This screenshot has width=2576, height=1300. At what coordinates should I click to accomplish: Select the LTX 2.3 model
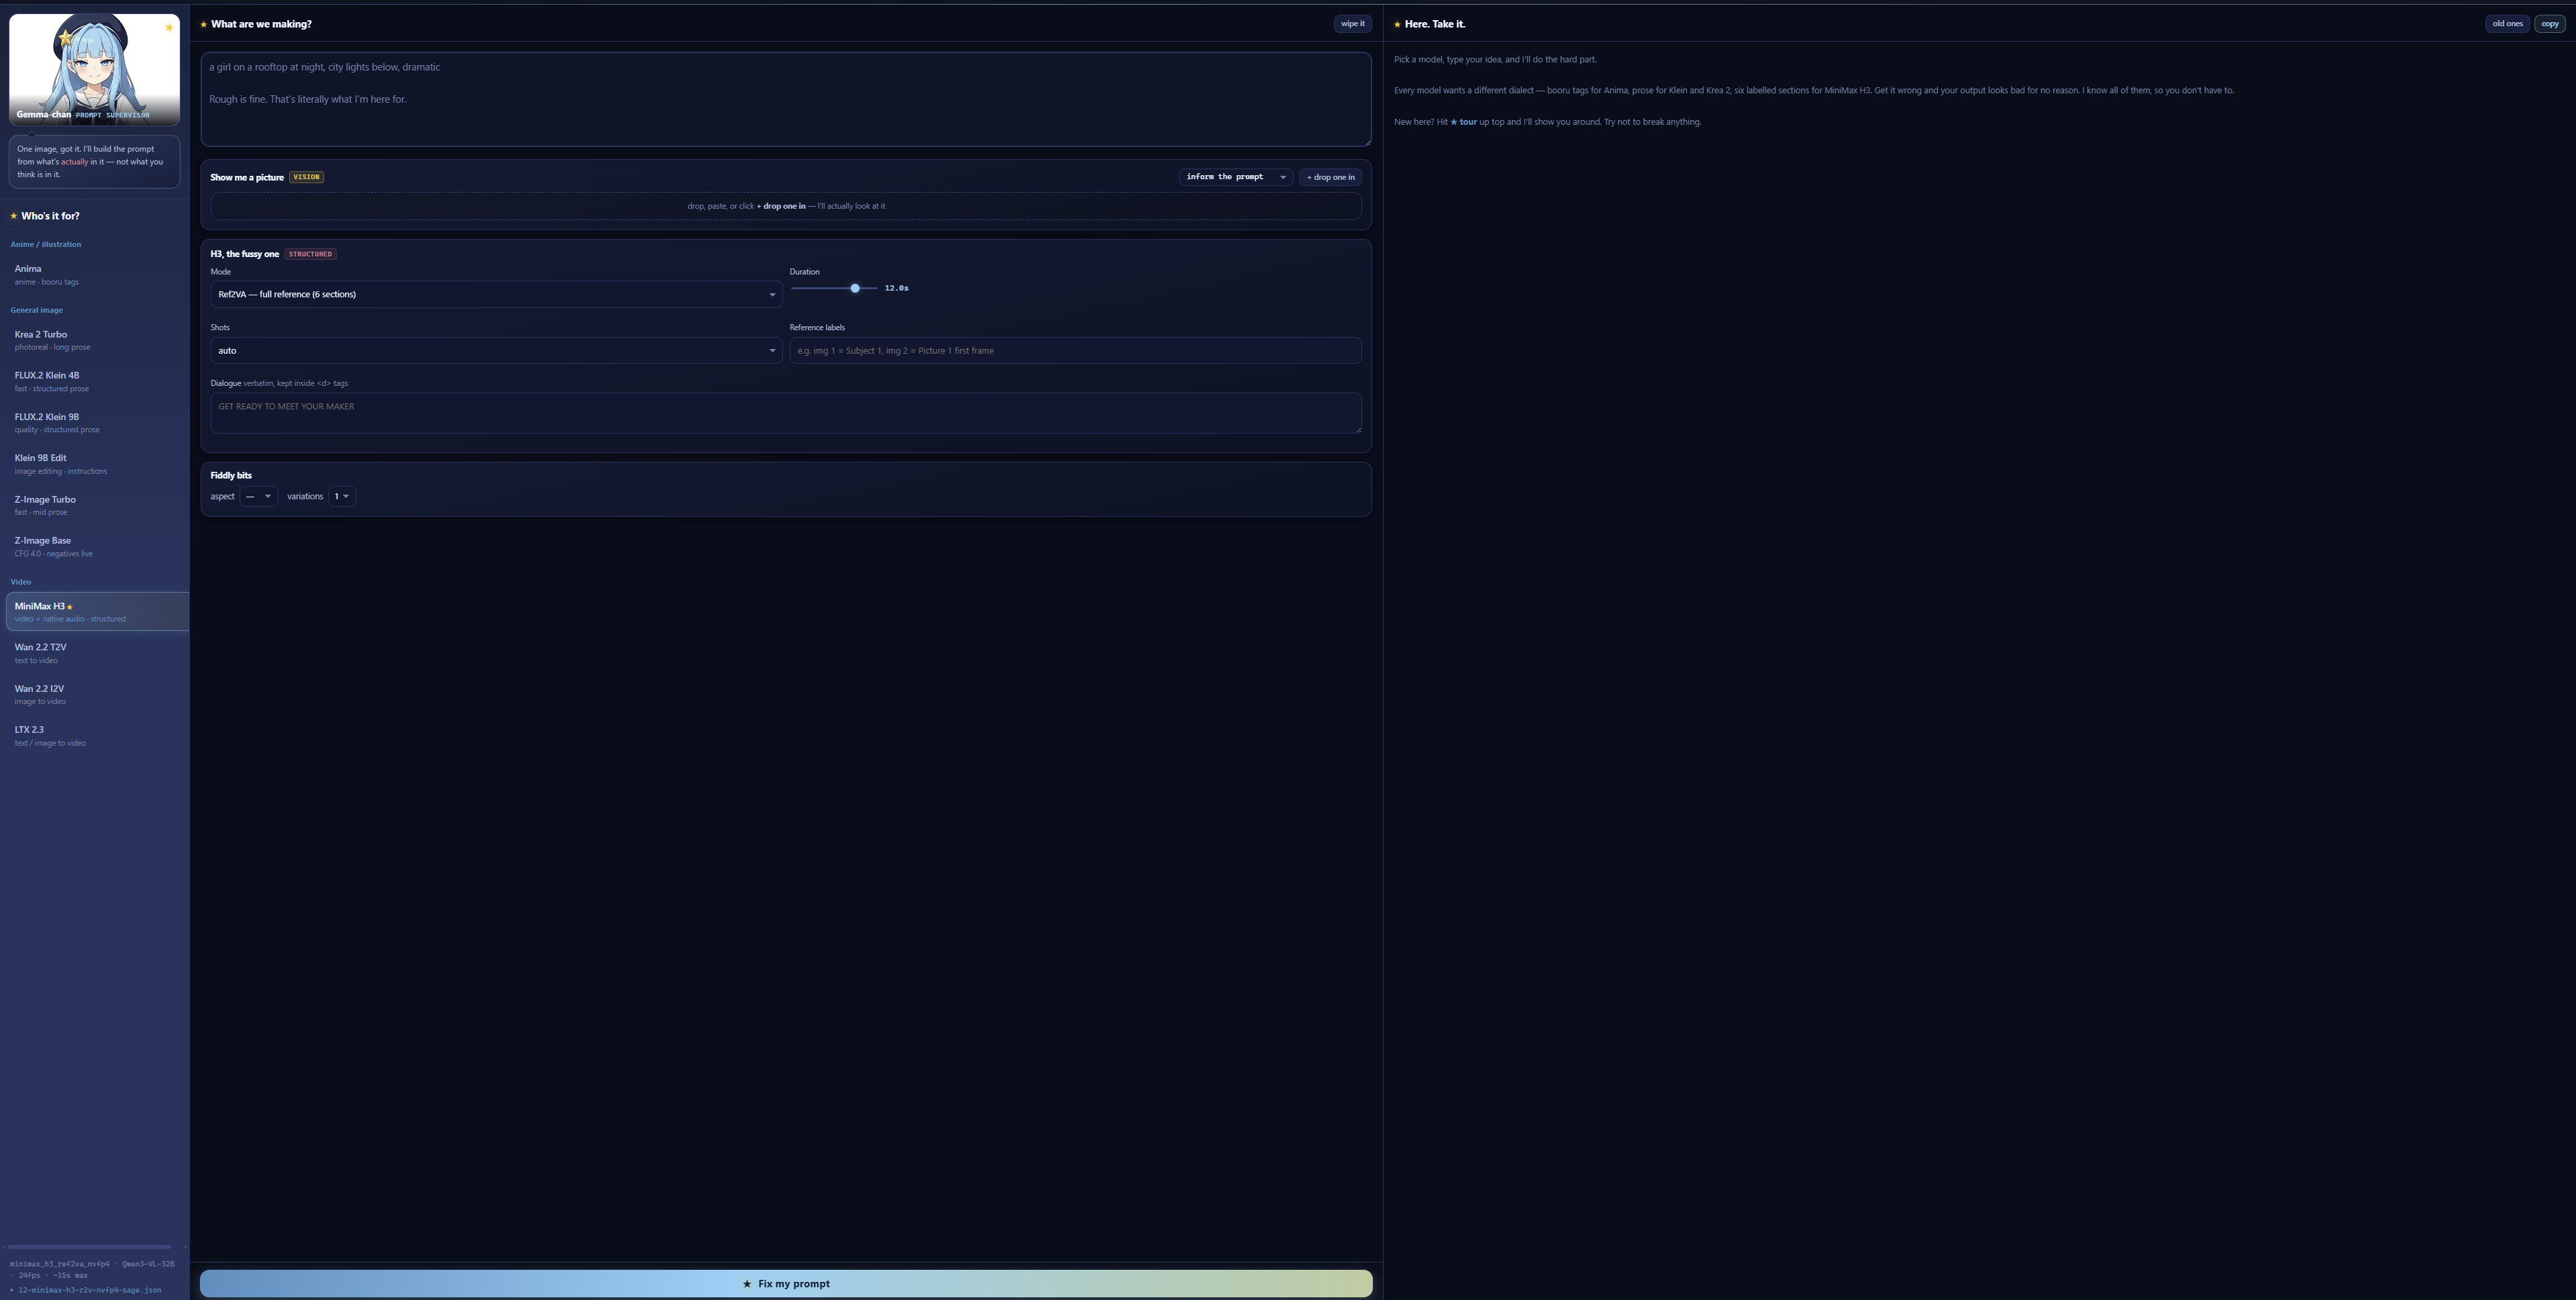click(x=97, y=735)
